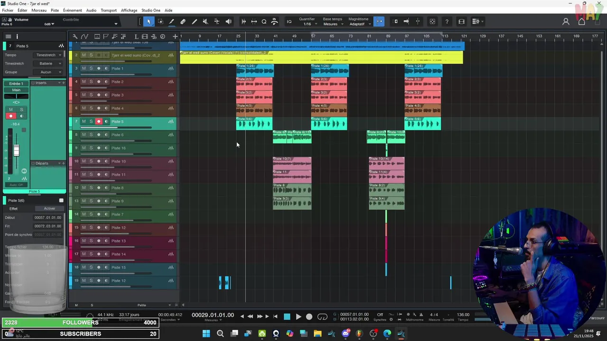The image size is (607, 341).
Task: Click the Activer effect button
Action: click(49, 208)
